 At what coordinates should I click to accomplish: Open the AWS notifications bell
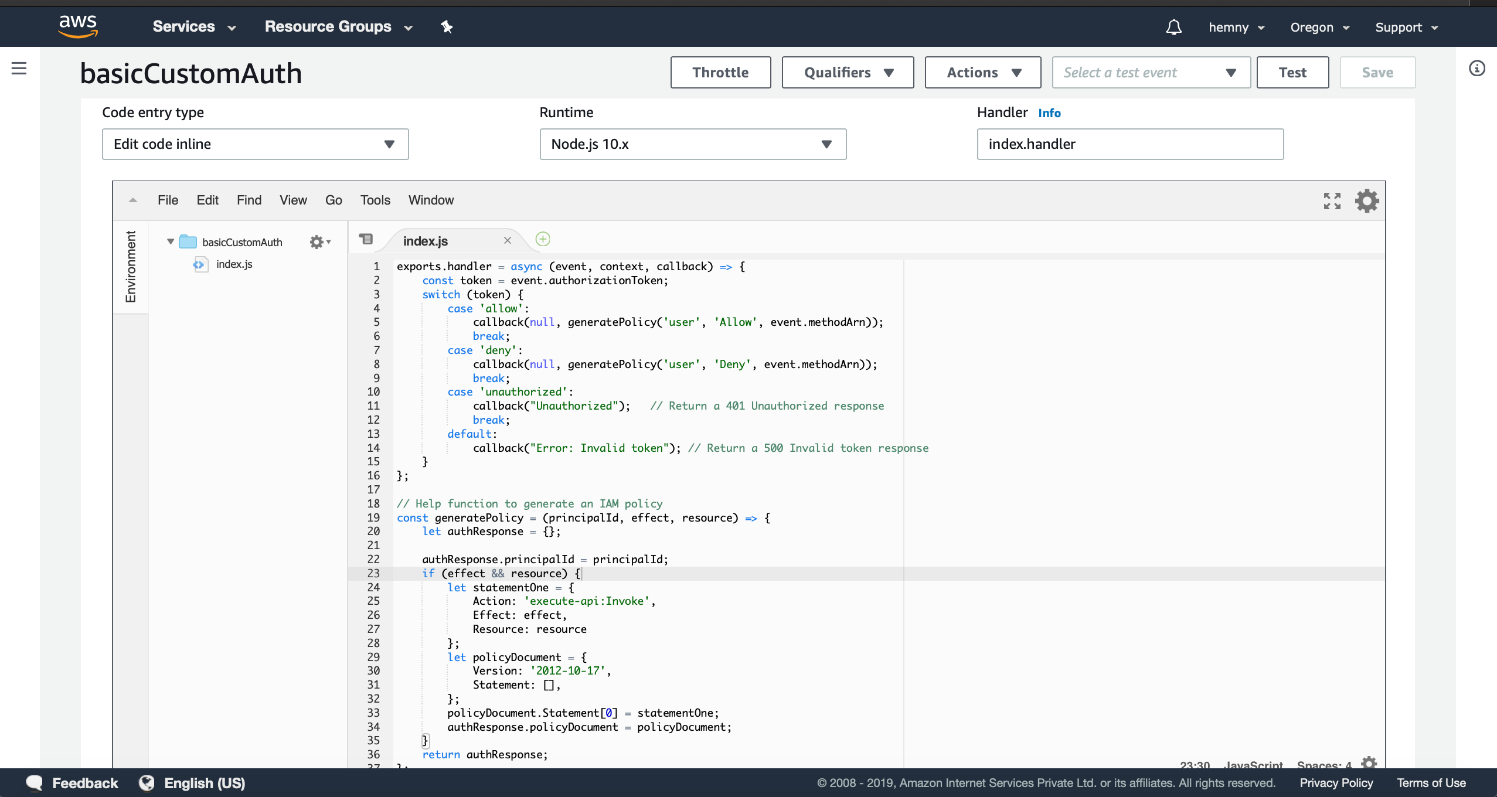(1172, 27)
